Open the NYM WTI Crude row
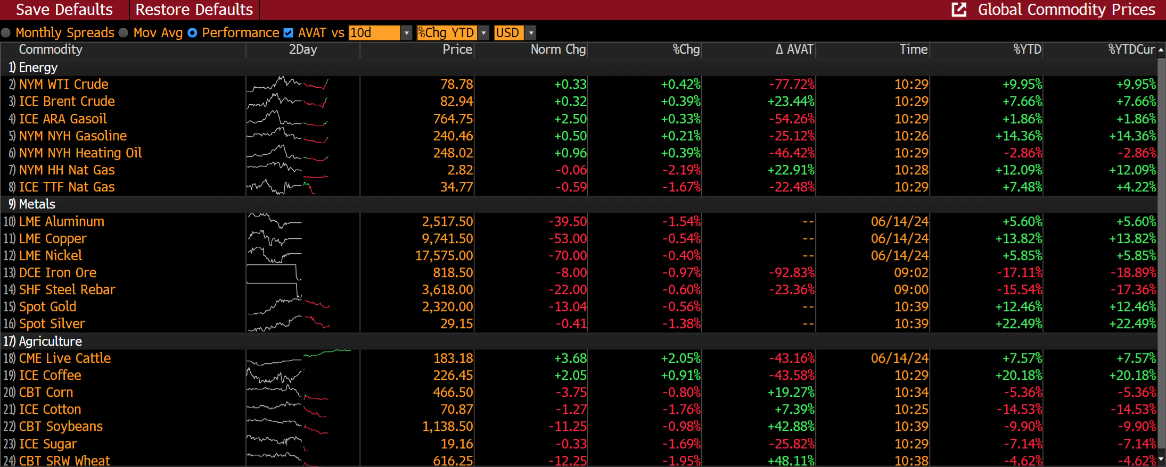This screenshot has height=467, width=1166. 579,84
